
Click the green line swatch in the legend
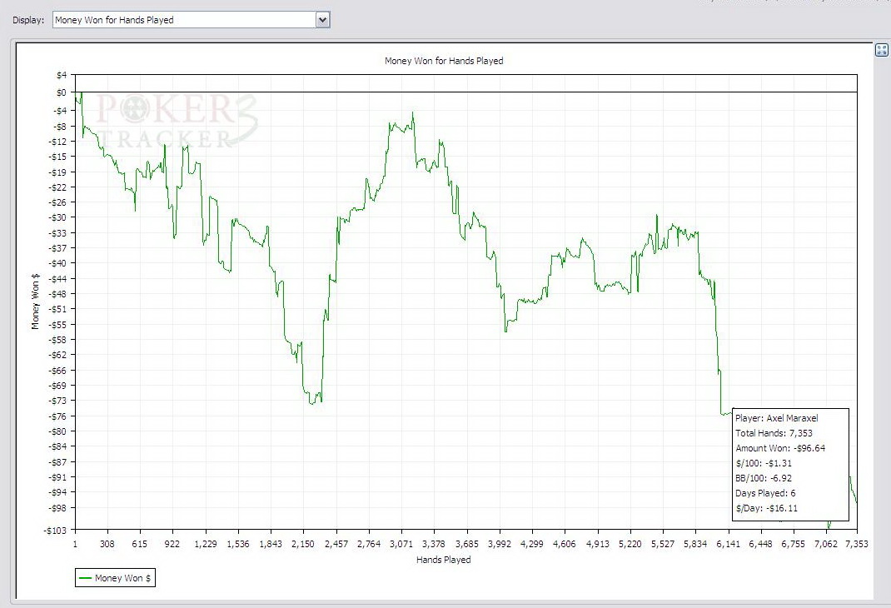point(85,578)
